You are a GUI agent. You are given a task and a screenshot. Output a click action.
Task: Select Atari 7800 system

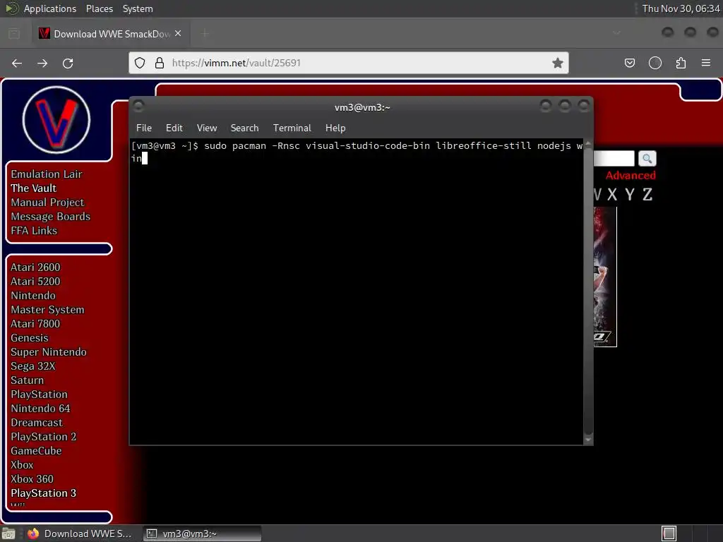tap(35, 324)
